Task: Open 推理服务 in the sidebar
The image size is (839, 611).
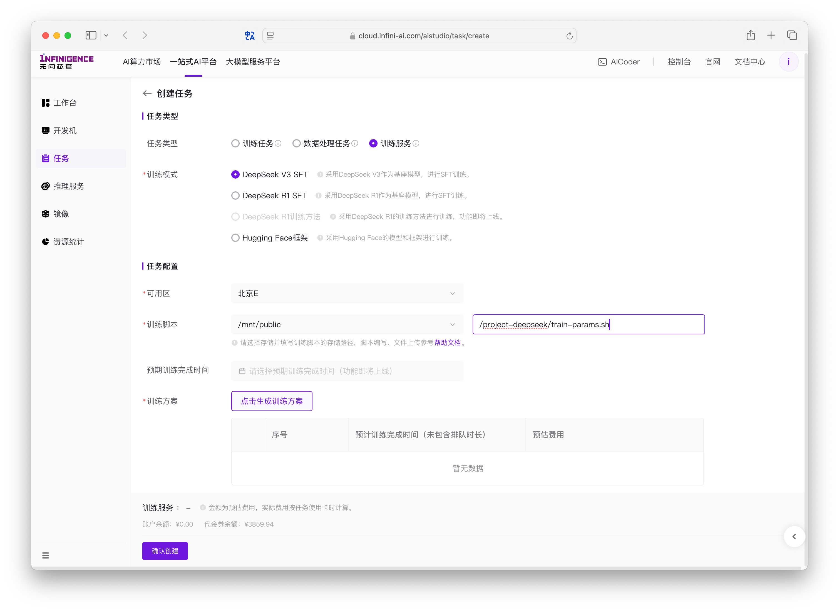Action: coord(81,186)
